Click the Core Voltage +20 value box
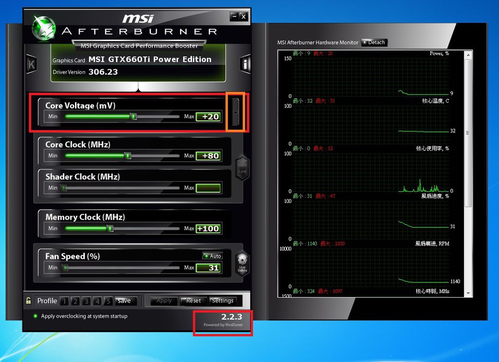This screenshot has width=499, height=362. click(209, 117)
